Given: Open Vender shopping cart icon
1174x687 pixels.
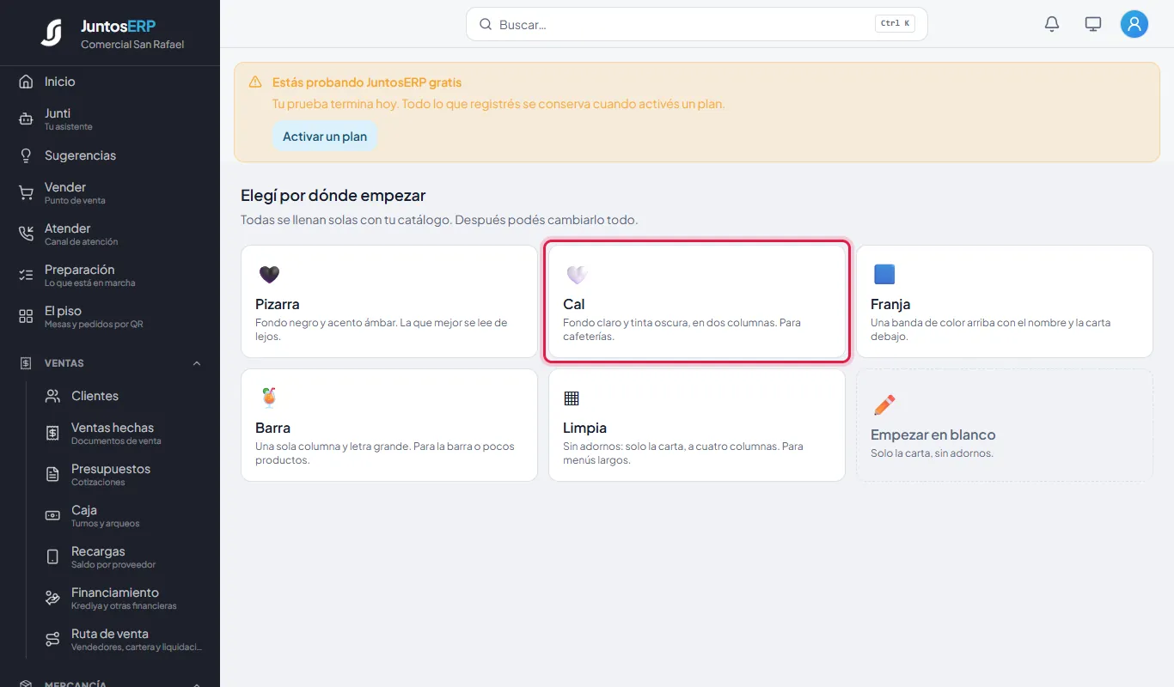Looking at the screenshot, I should coord(26,193).
